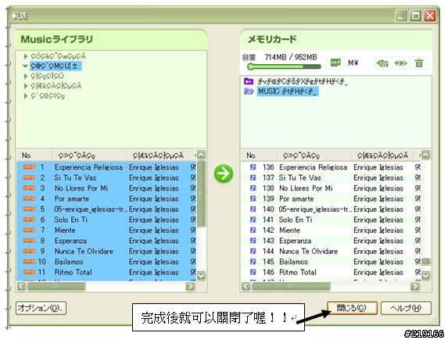Select library track 11 Ritmo Total
This screenshot has width=448, height=340.
(106, 272)
